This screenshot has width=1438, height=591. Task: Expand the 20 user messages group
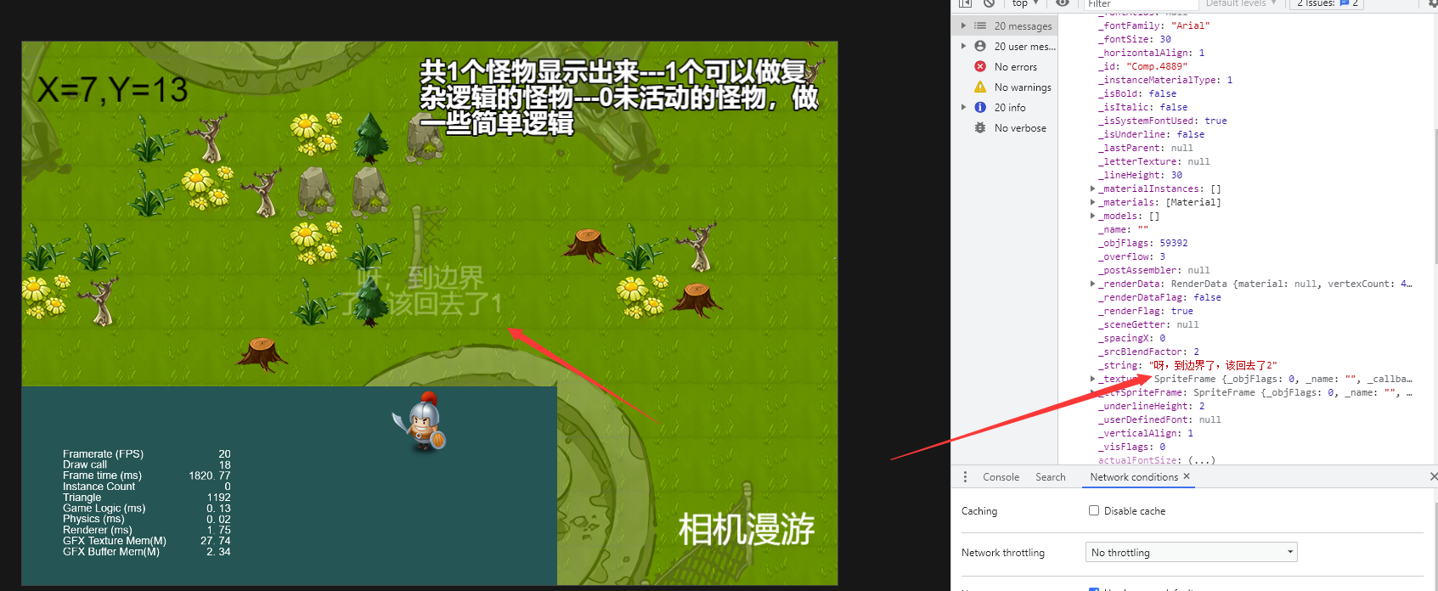[x=963, y=47]
